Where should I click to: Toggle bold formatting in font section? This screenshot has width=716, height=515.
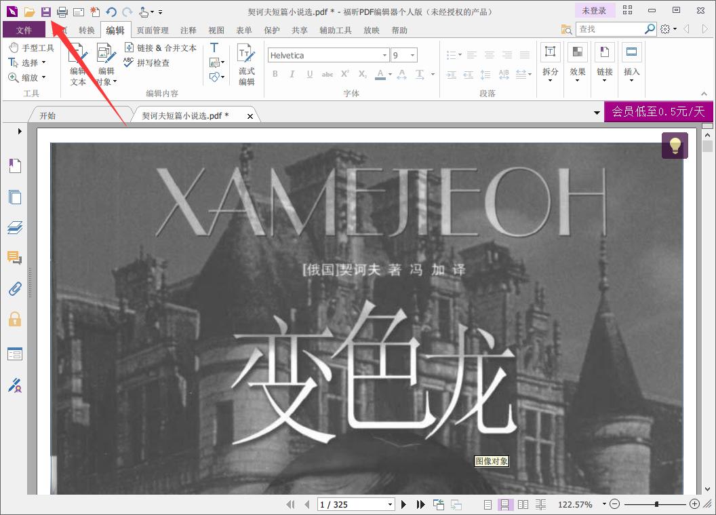pyautogui.click(x=275, y=74)
